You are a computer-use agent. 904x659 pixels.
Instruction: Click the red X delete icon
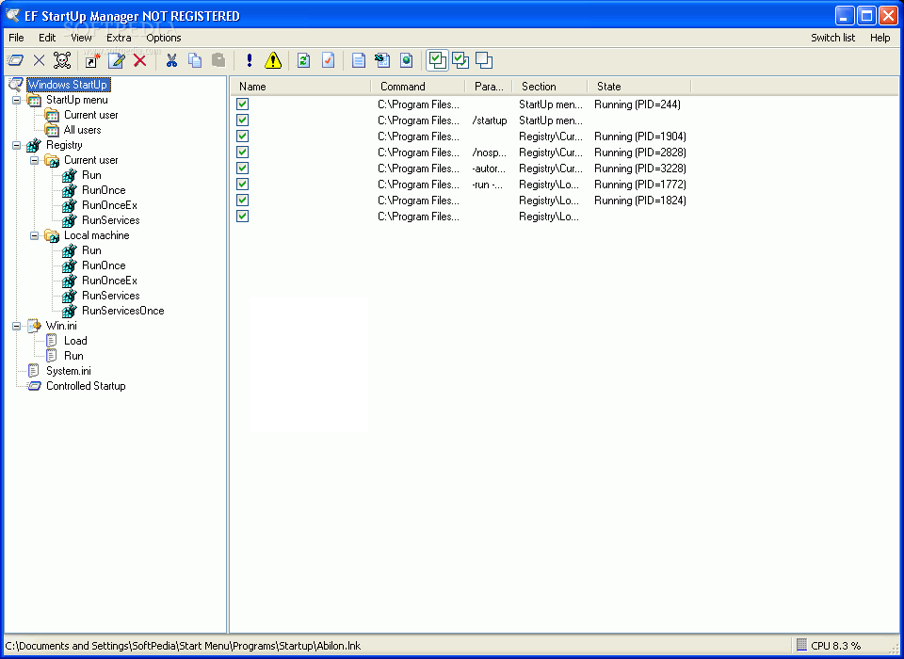click(140, 60)
